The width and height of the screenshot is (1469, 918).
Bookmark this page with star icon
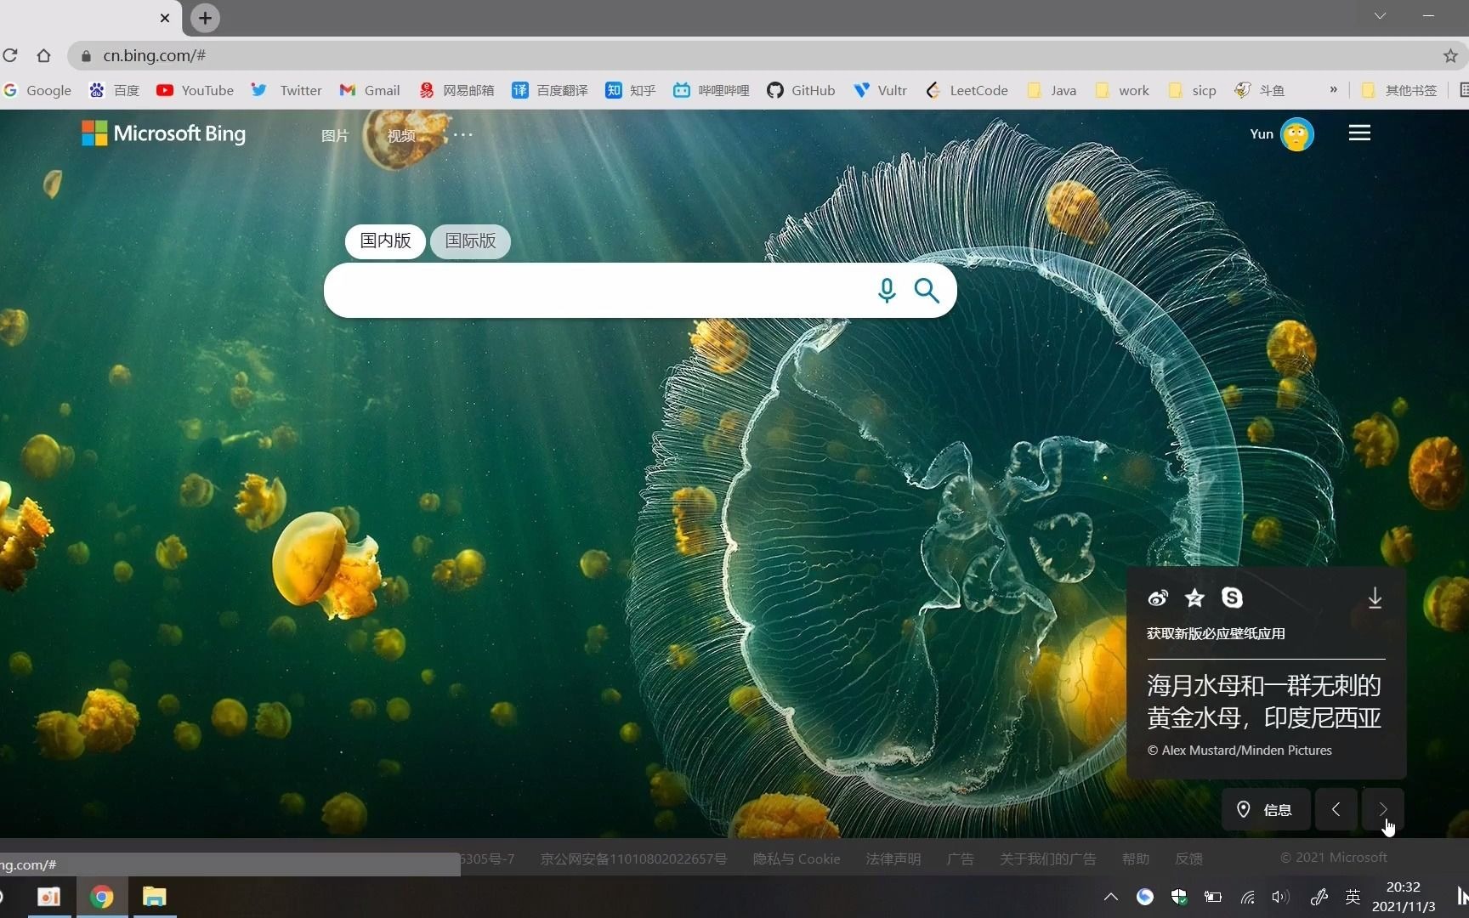[x=1450, y=55]
